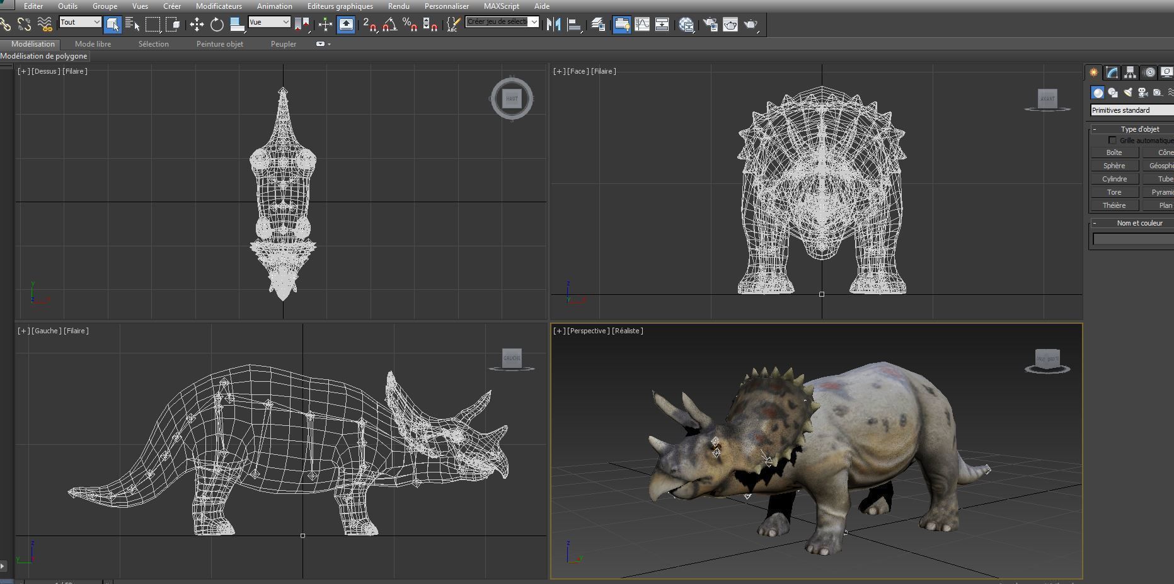Collapse the 'Nom et couleur' rollout
The width and height of the screenshot is (1174, 584).
pyautogui.click(x=1095, y=223)
